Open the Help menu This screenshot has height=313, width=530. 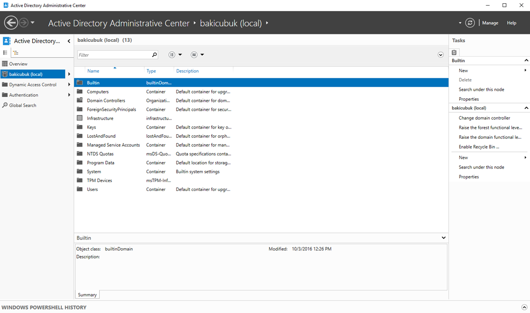tap(511, 23)
